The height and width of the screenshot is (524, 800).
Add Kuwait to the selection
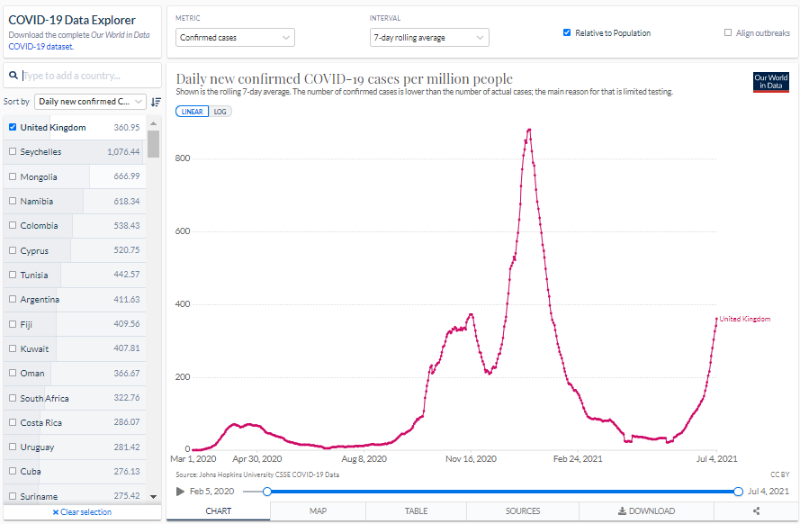(x=13, y=348)
